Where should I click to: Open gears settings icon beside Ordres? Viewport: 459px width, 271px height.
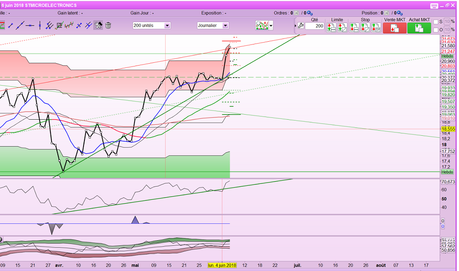(x=310, y=13)
